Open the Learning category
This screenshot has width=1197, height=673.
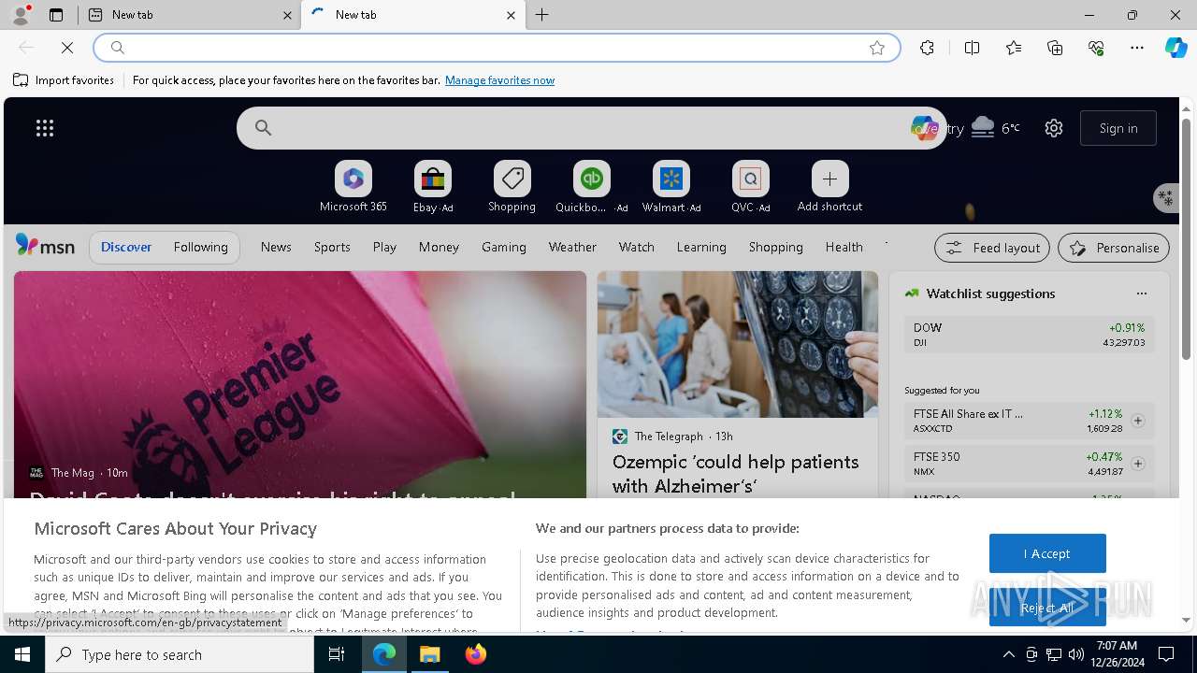tap(701, 247)
